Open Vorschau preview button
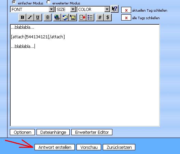 (89, 147)
